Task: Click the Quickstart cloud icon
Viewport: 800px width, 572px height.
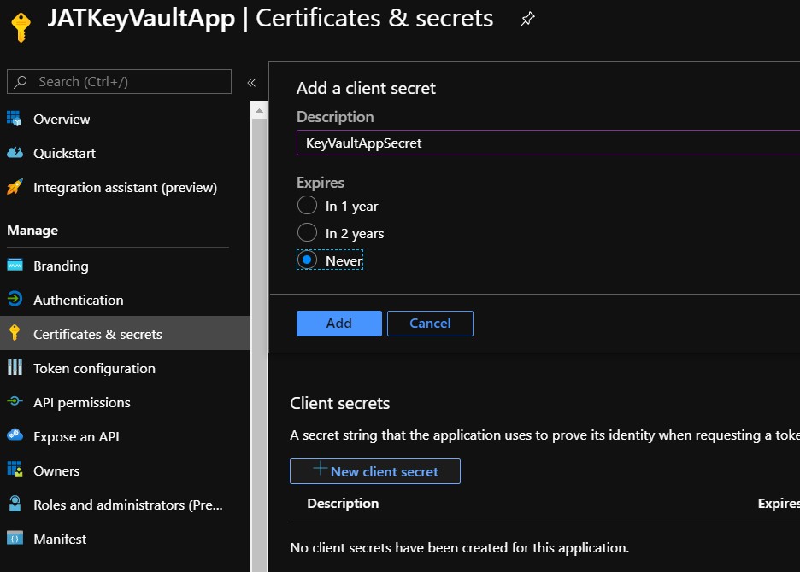Action: point(15,153)
